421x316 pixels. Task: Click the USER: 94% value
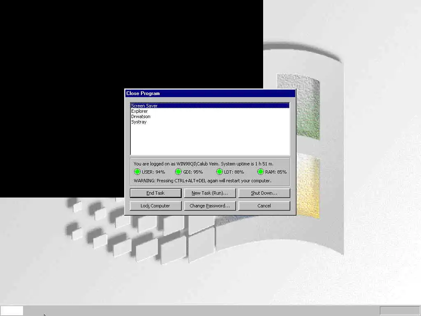coord(153,172)
